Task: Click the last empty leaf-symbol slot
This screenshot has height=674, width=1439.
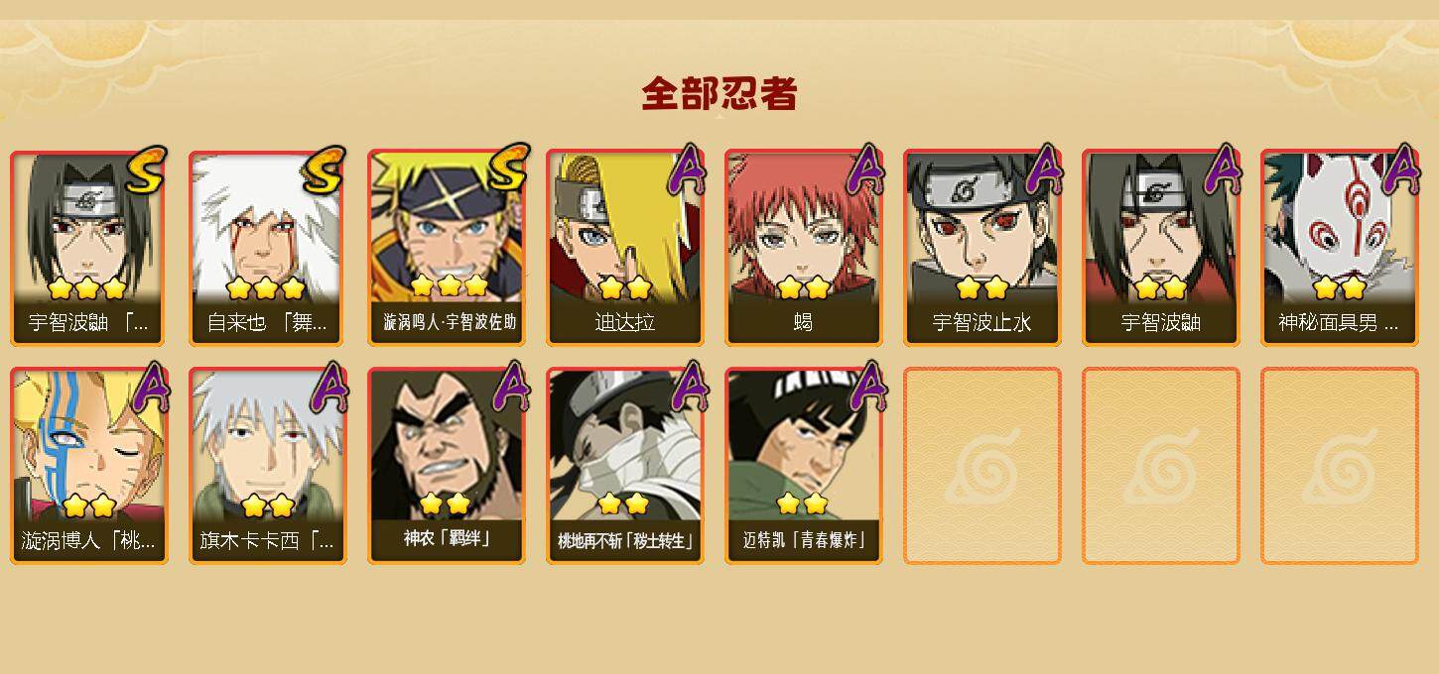Action: click(x=1339, y=466)
